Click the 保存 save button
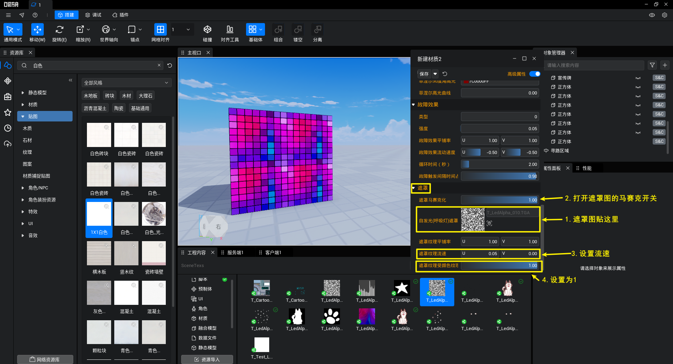The height and width of the screenshot is (364, 673). pyautogui.click(x=424, y=74)
